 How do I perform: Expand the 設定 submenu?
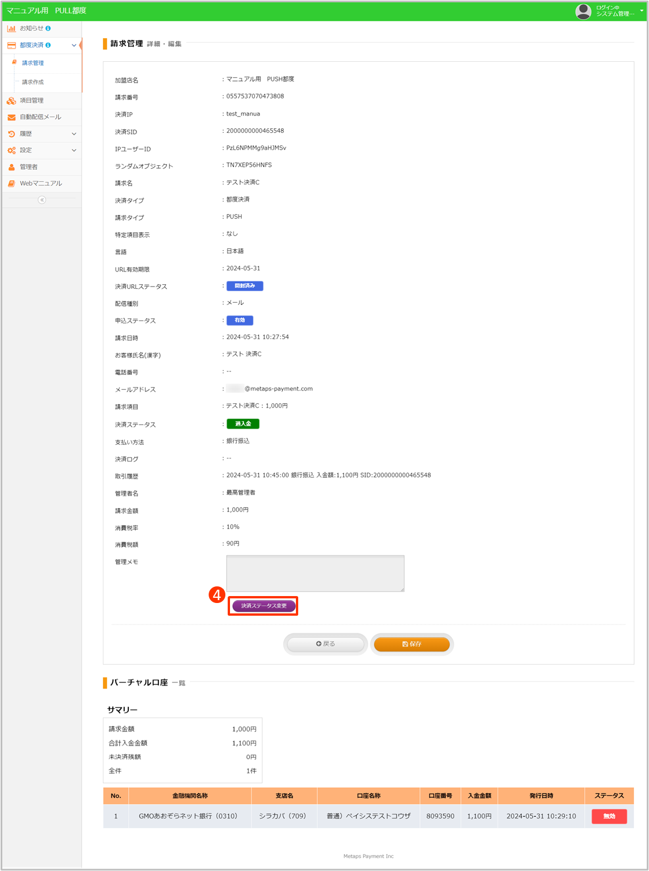[x=74, y=150]
